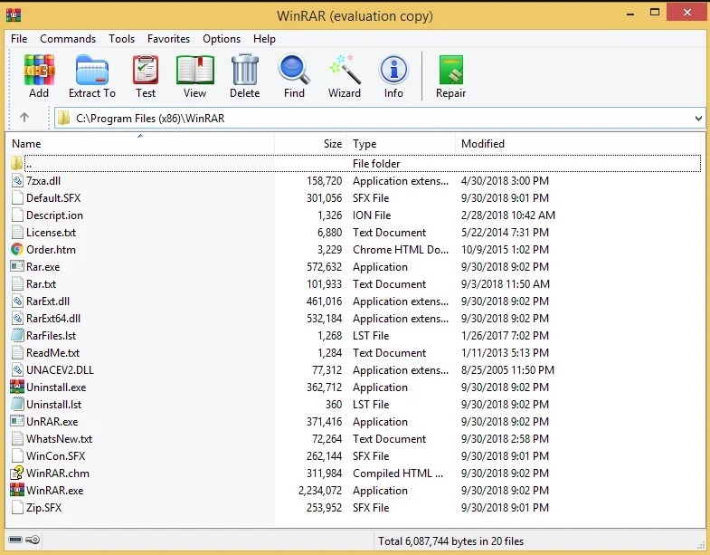Screen dimensions: 710x555
Task: Select the Uninstall.lst file name
Action: click(x=54, y=404)
